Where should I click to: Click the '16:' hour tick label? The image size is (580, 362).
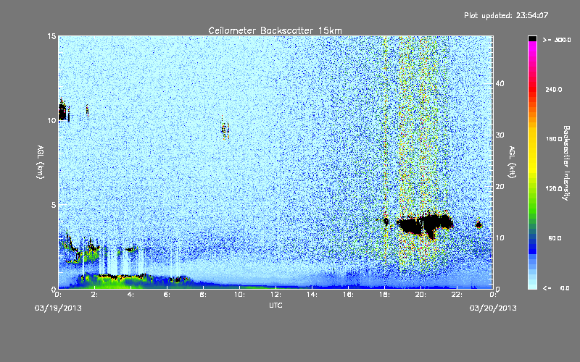pos(349,295)
